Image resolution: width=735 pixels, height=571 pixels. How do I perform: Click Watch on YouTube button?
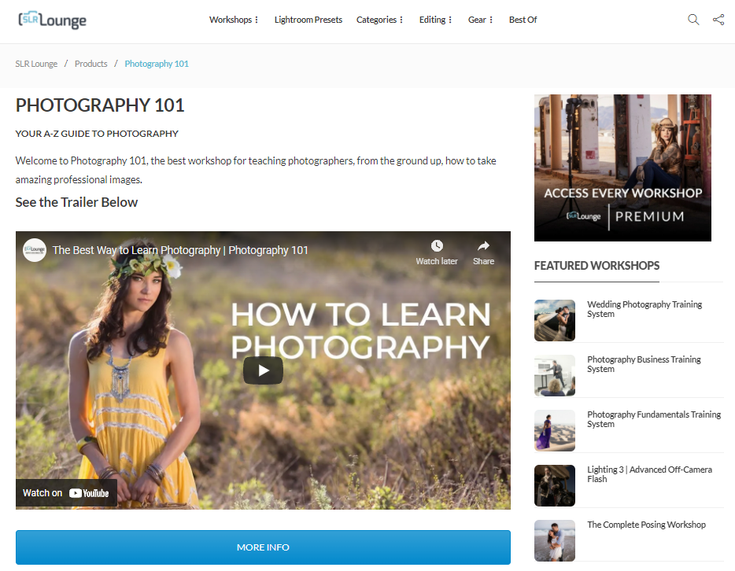click(x=66, y=493)
